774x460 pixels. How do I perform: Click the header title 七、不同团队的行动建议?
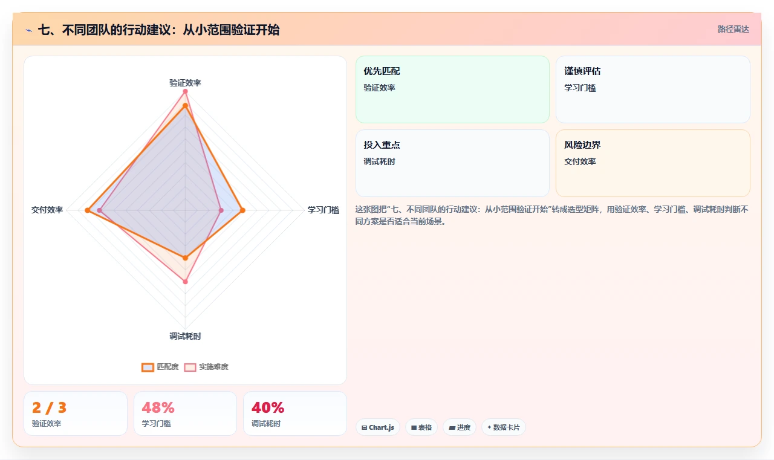(158, 30)
